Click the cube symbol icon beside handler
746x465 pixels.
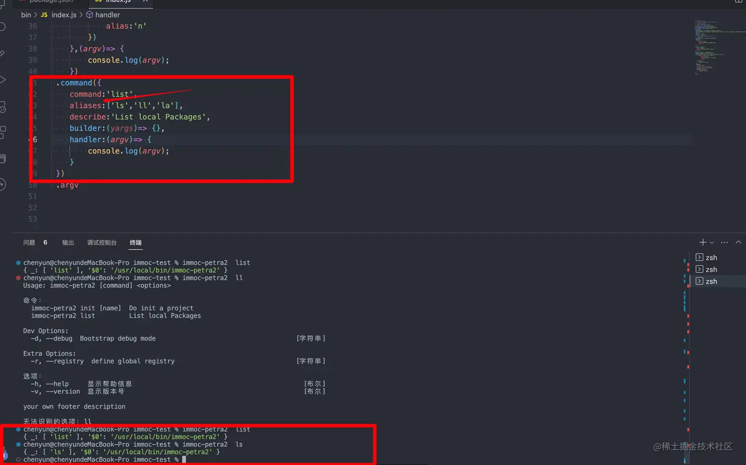coord(89,15)
